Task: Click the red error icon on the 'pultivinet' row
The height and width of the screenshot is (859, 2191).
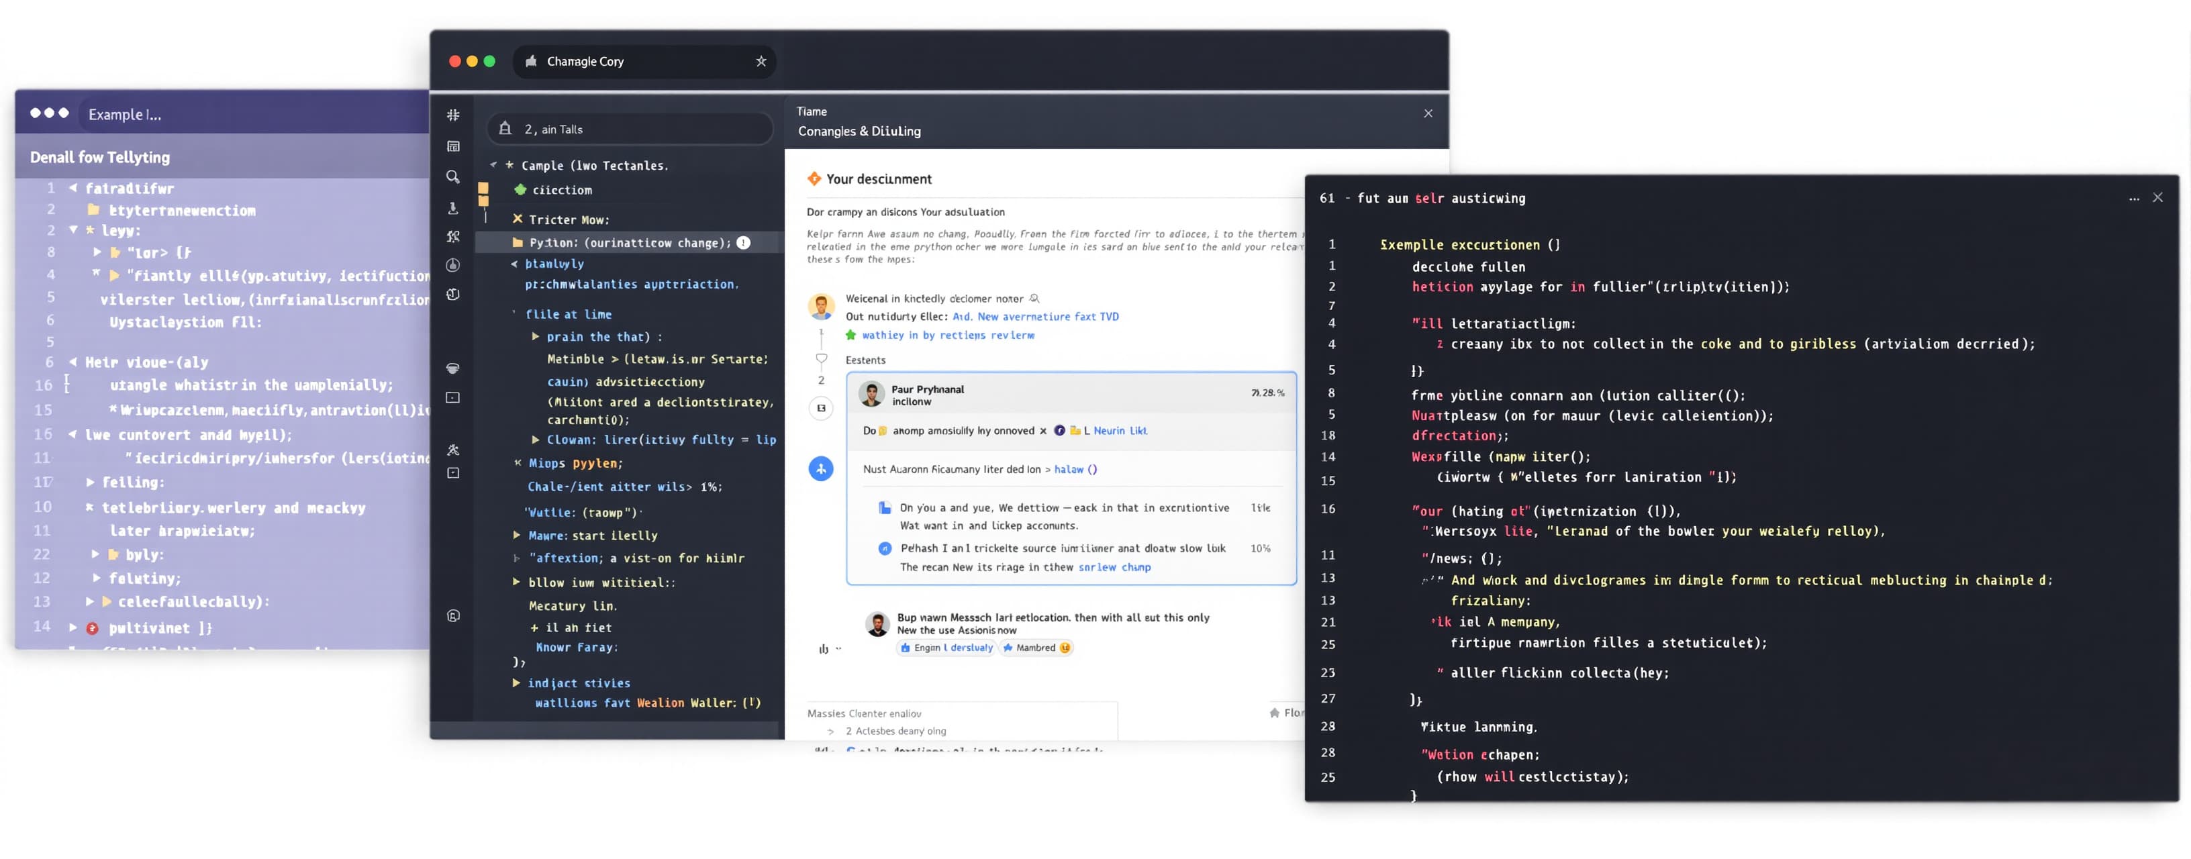Action: [92, 629]
